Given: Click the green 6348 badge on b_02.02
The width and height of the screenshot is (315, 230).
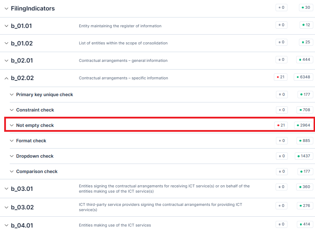Looking at the screenshot, I should point(303,77).
